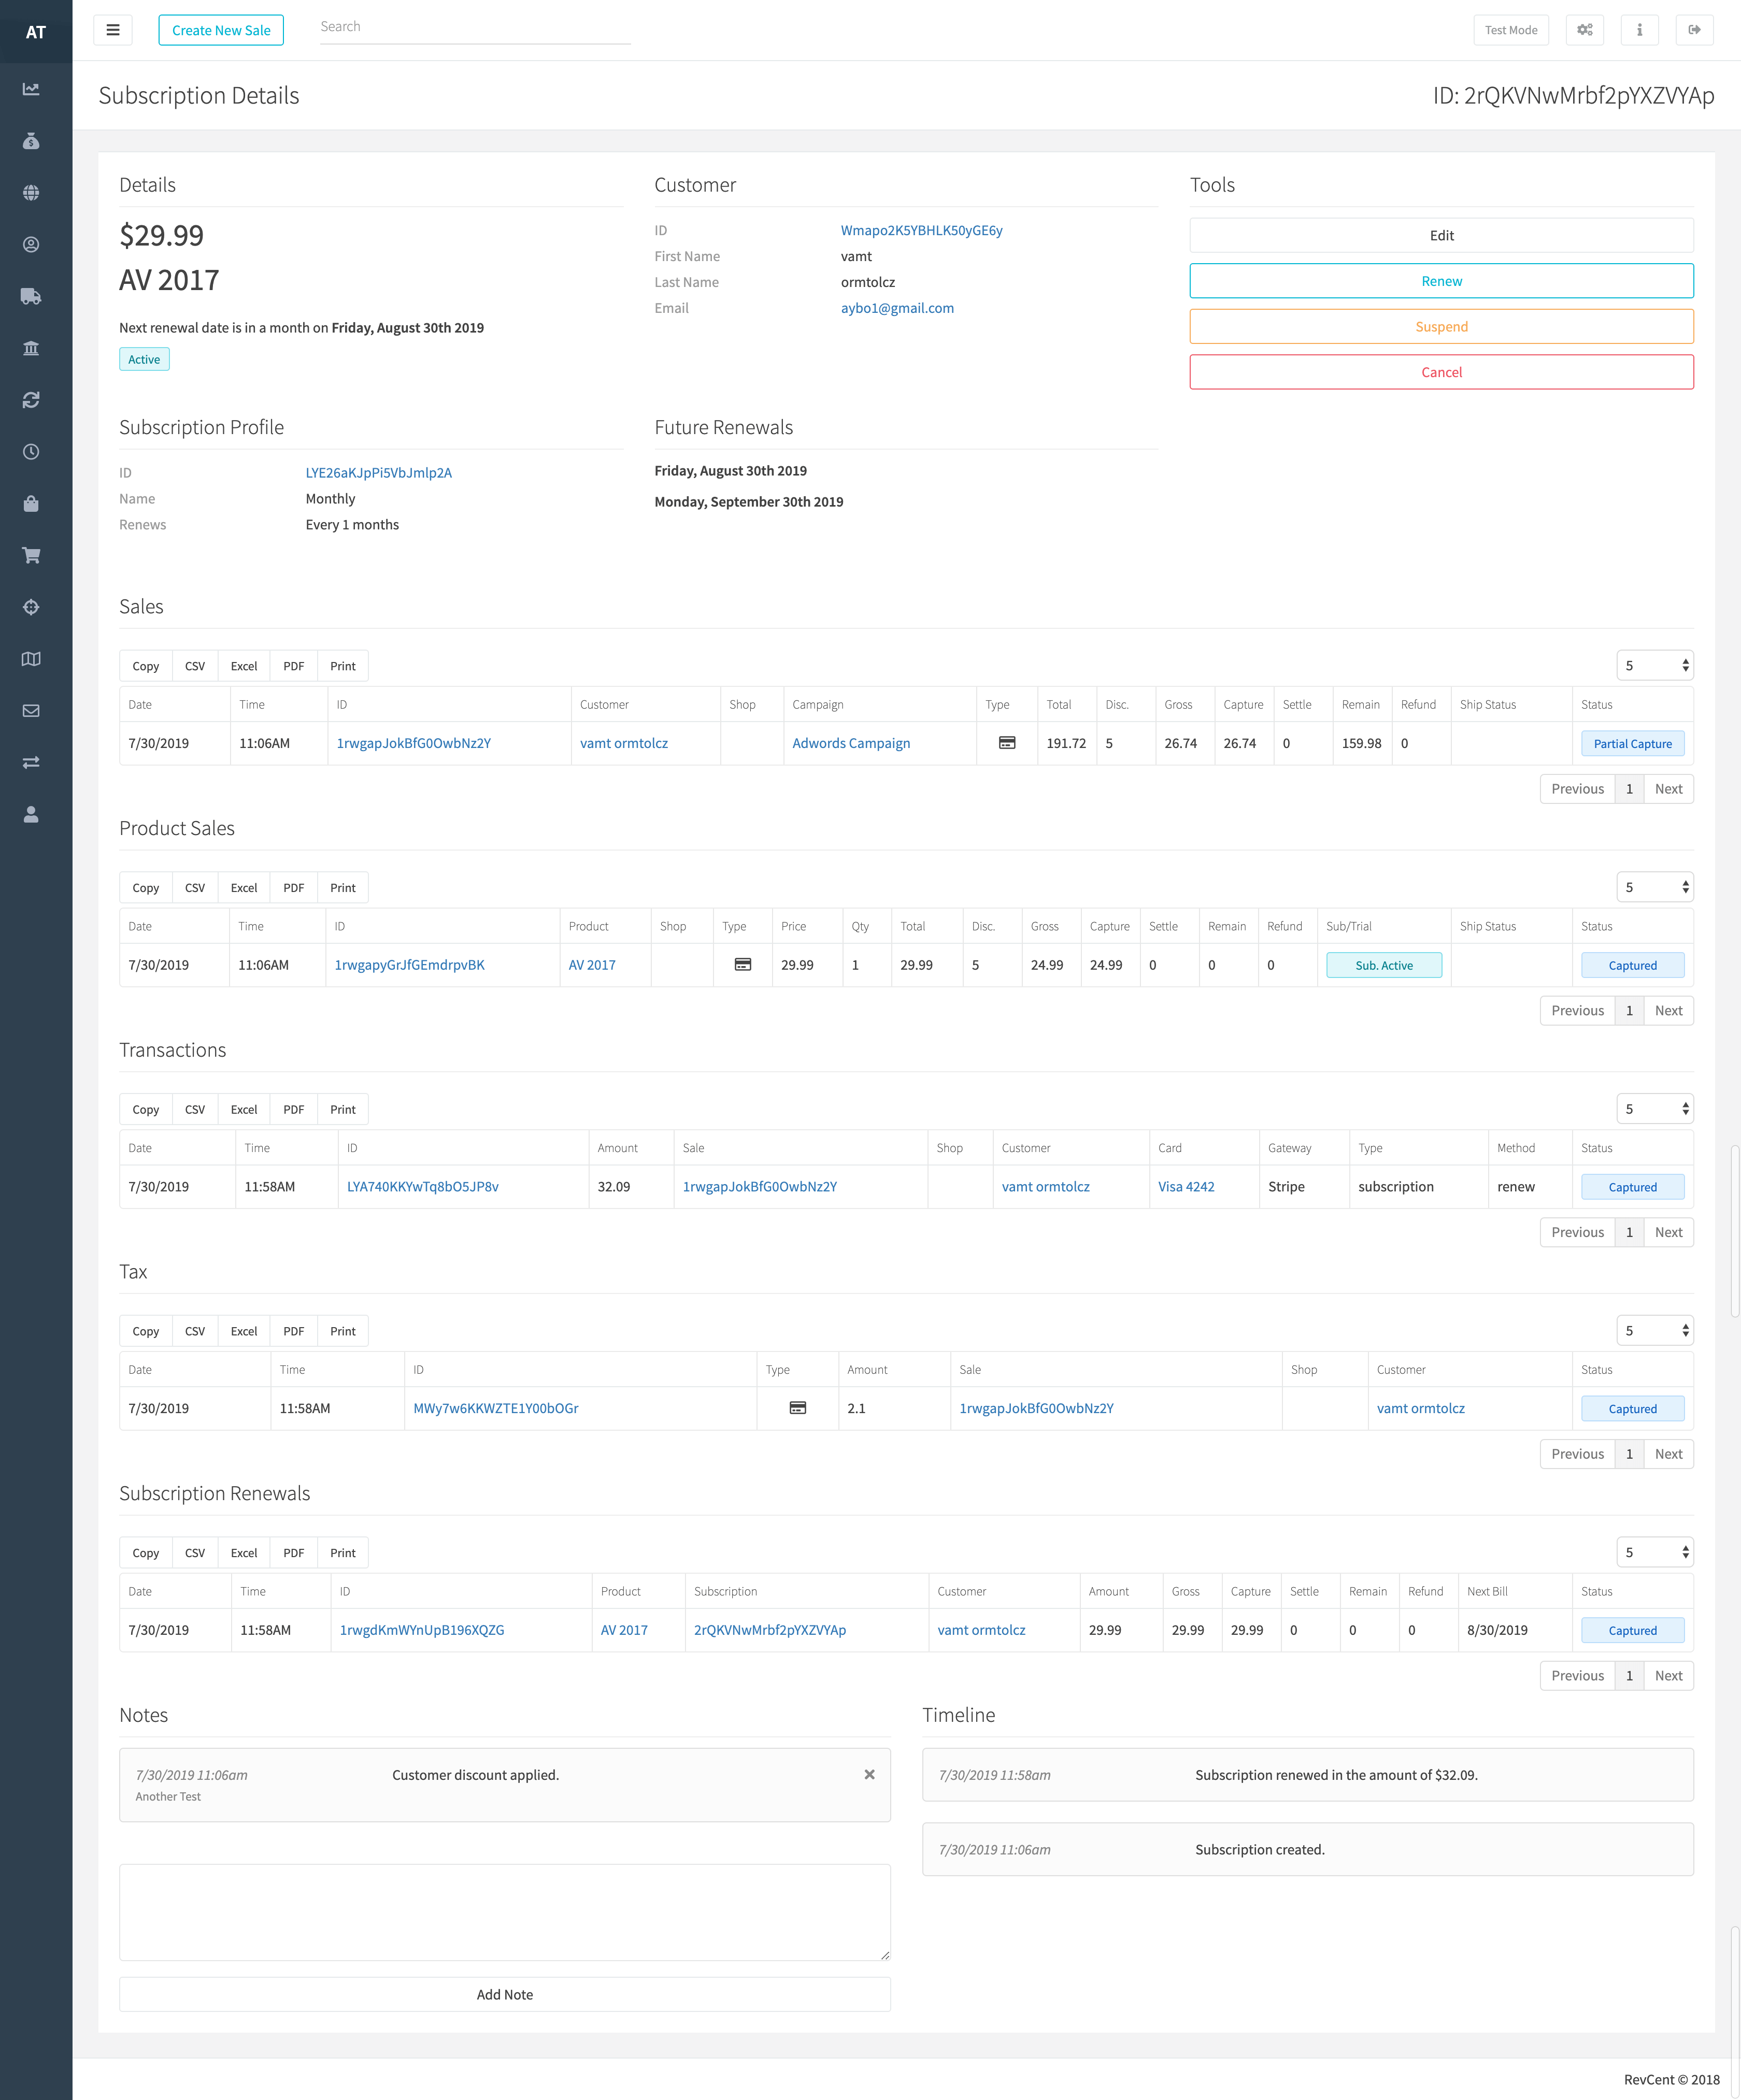The width and height of the screenshot is (1741, 2100).
Task: Click CSV export in Product Sales
Action: 195,888
